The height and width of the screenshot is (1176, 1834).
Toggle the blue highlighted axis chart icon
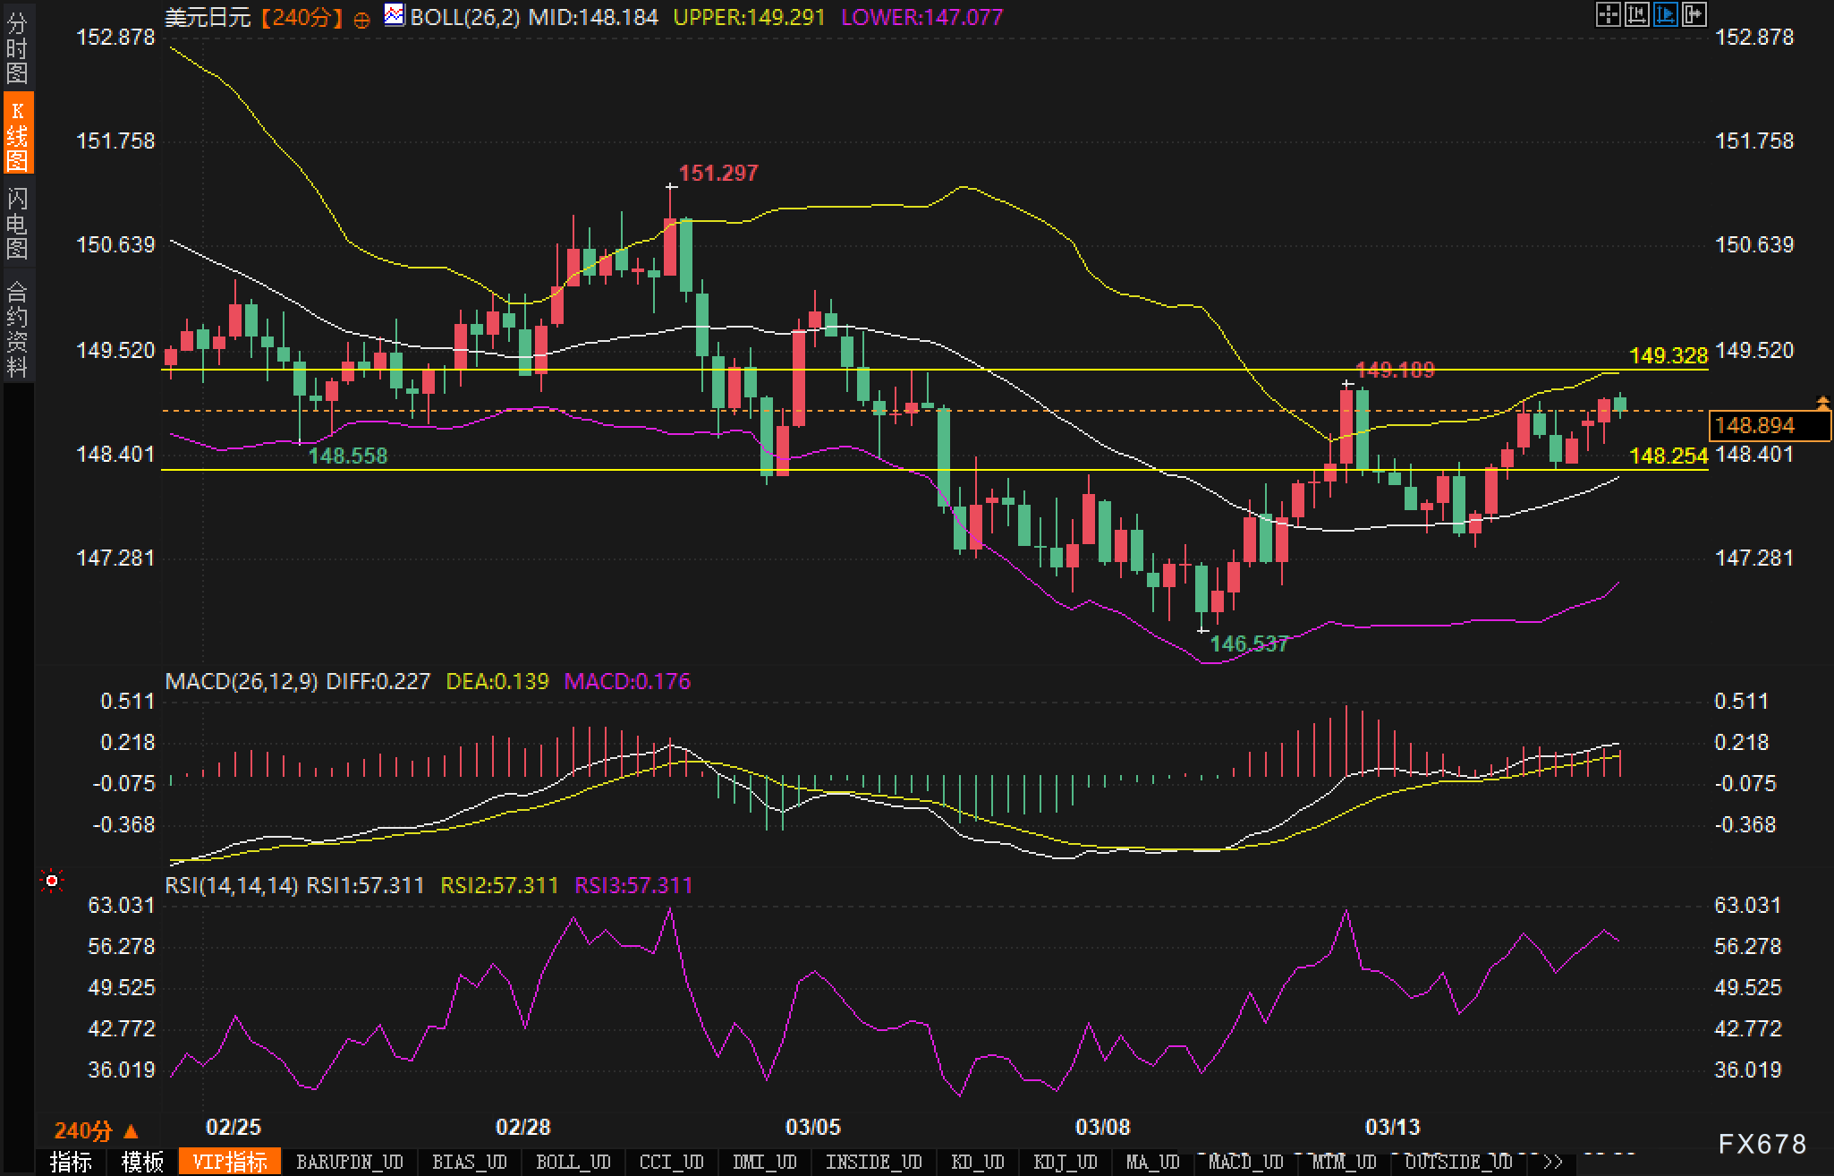(x=1665, y=15)
